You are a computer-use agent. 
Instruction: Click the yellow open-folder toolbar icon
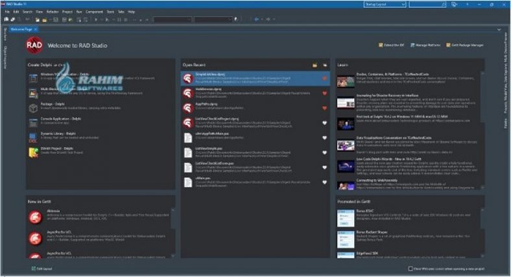pyautogui.click(x=44, y=20)
